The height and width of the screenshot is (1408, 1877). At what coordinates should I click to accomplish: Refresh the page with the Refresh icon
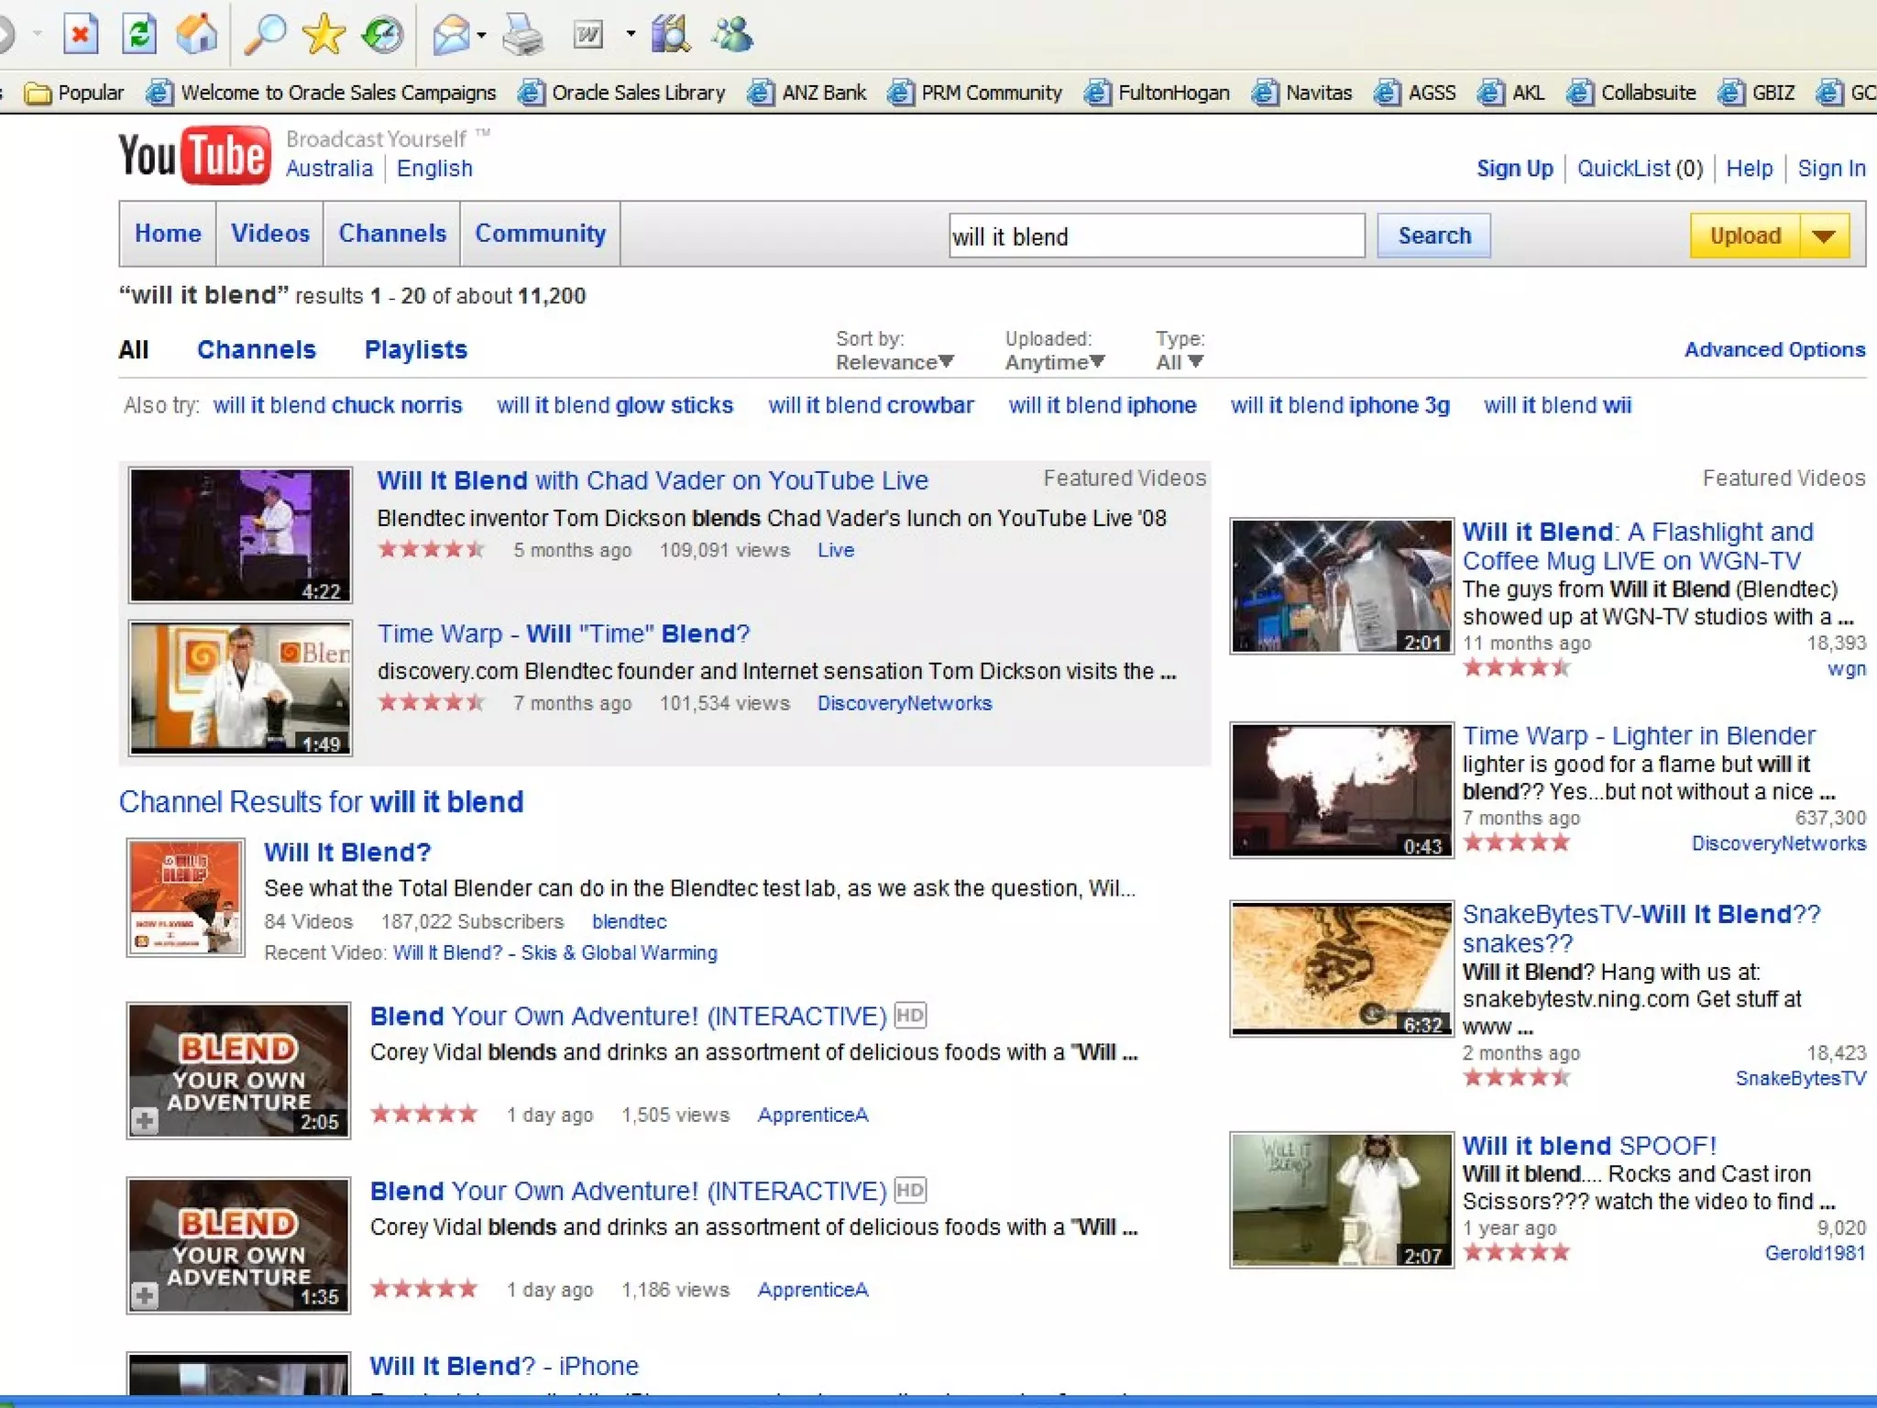[139, 35]
